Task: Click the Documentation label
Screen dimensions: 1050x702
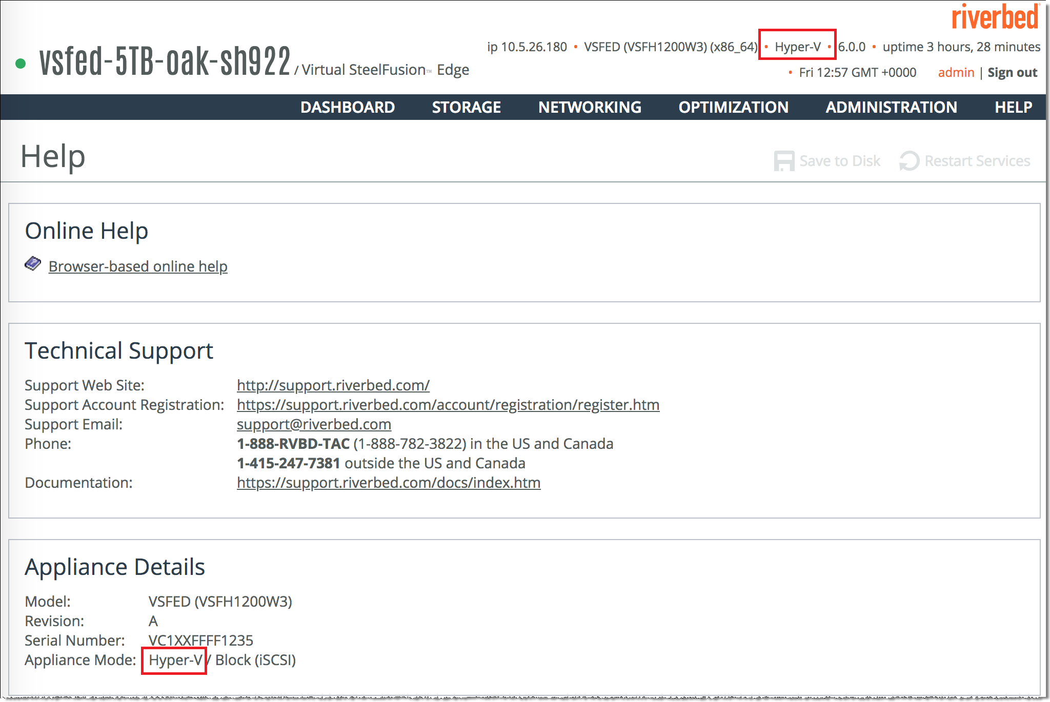Action: tap(79, 483)
